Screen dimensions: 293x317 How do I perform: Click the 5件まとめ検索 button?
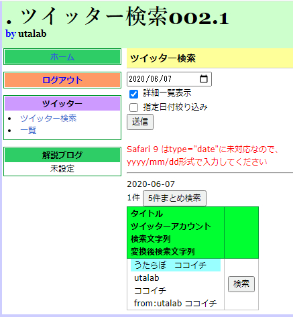point(174,198)
